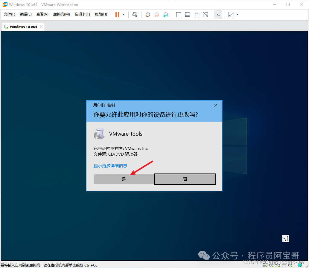
Task: Maximize the VMware Workstation window
Action: (x=288, y=4)
